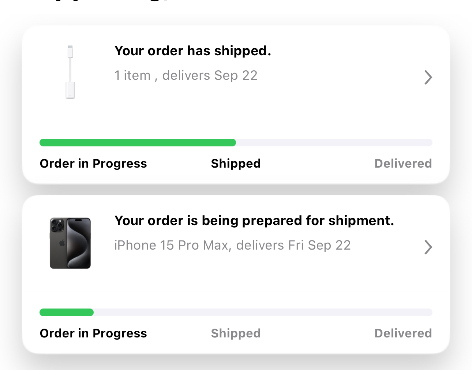Click the unfilled progress track of the adapter order

334,143
